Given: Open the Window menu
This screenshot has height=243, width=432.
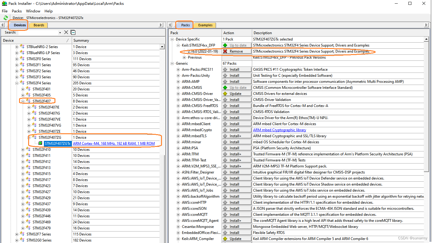Looking at the screenshot, I should (x=33, y=11).
